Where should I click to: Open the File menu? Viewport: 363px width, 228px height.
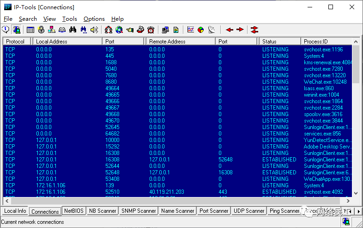click(8, 19)
